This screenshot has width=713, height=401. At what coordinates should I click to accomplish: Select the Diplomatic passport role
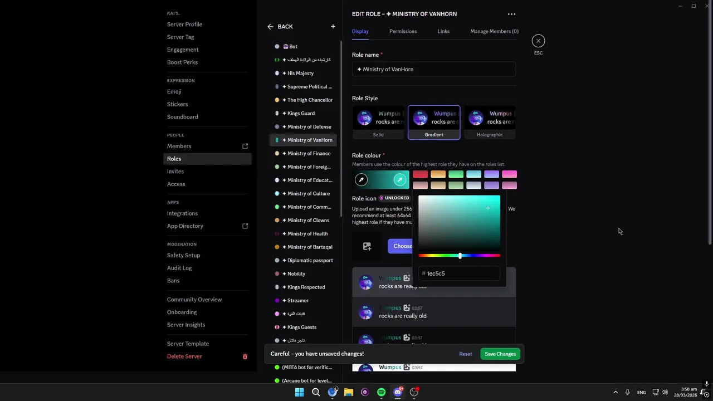[x=304, y=261]
